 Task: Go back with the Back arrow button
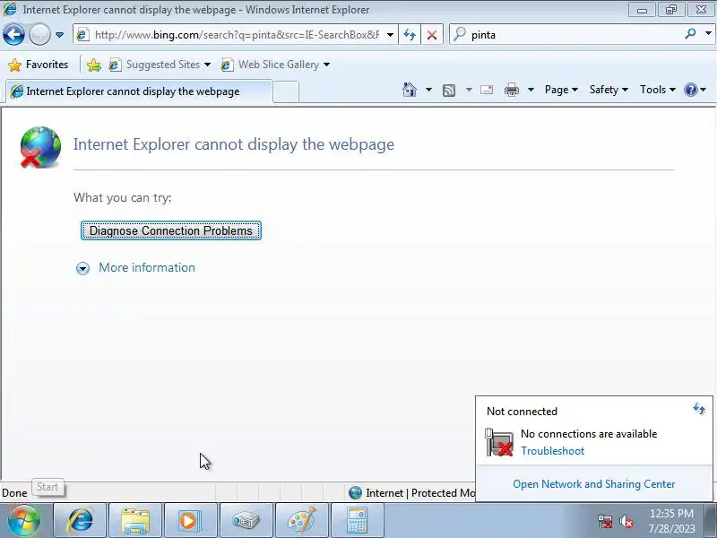pos(13,35)
